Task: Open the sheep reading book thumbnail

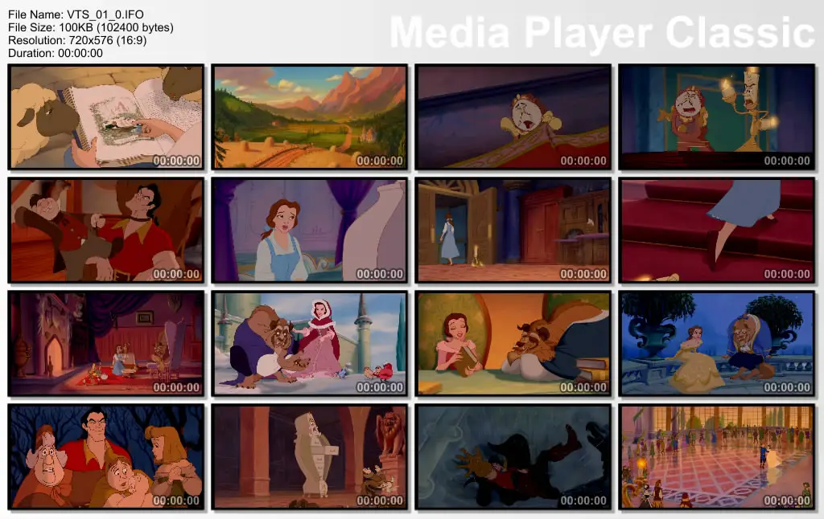Action: click(106, 117)
